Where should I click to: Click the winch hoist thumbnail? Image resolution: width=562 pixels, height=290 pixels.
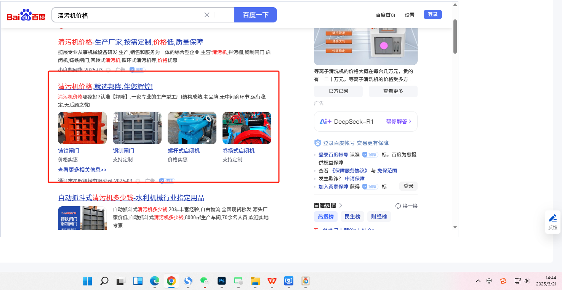tap(247, 128)
